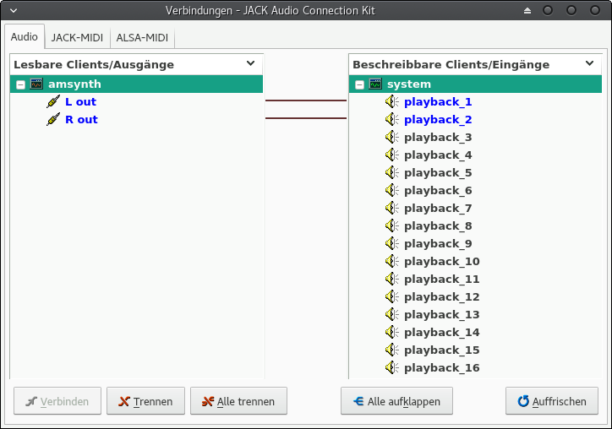The height and width of the screenshot is (429, 612).
Task: Click speaker icon of playback_16
Action: click(392, 367)
